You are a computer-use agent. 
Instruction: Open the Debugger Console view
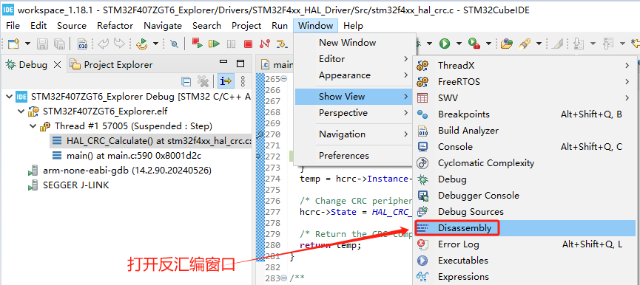click(525, 196)
